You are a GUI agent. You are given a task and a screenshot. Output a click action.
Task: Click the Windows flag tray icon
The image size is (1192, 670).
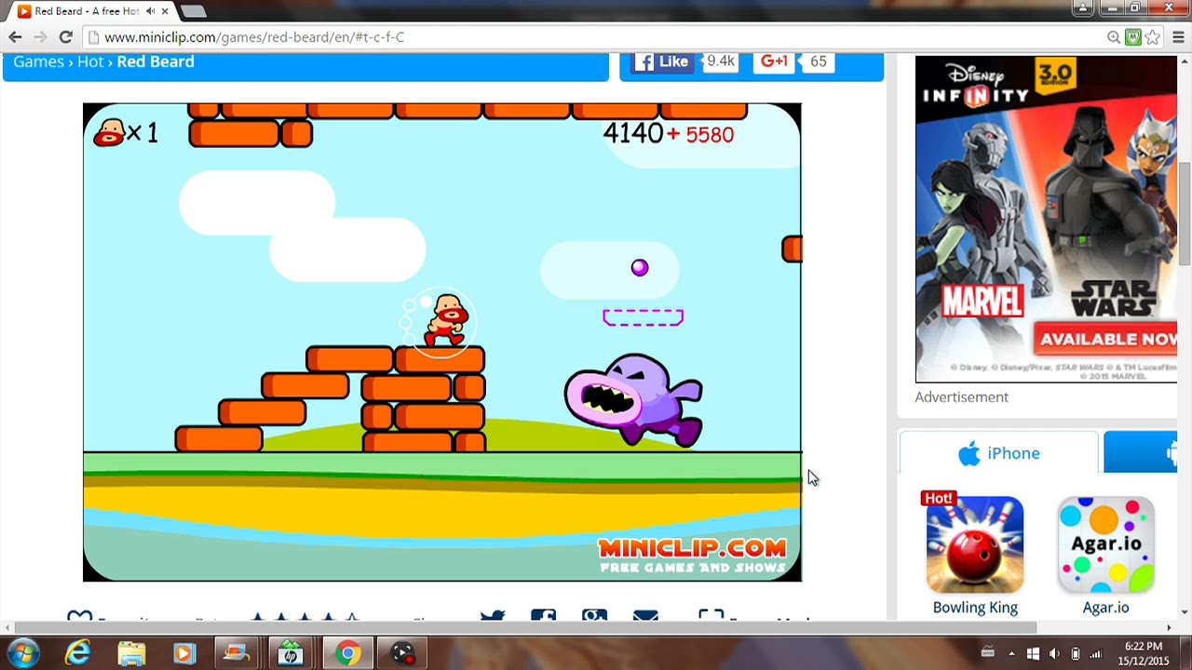[1032, 653]
